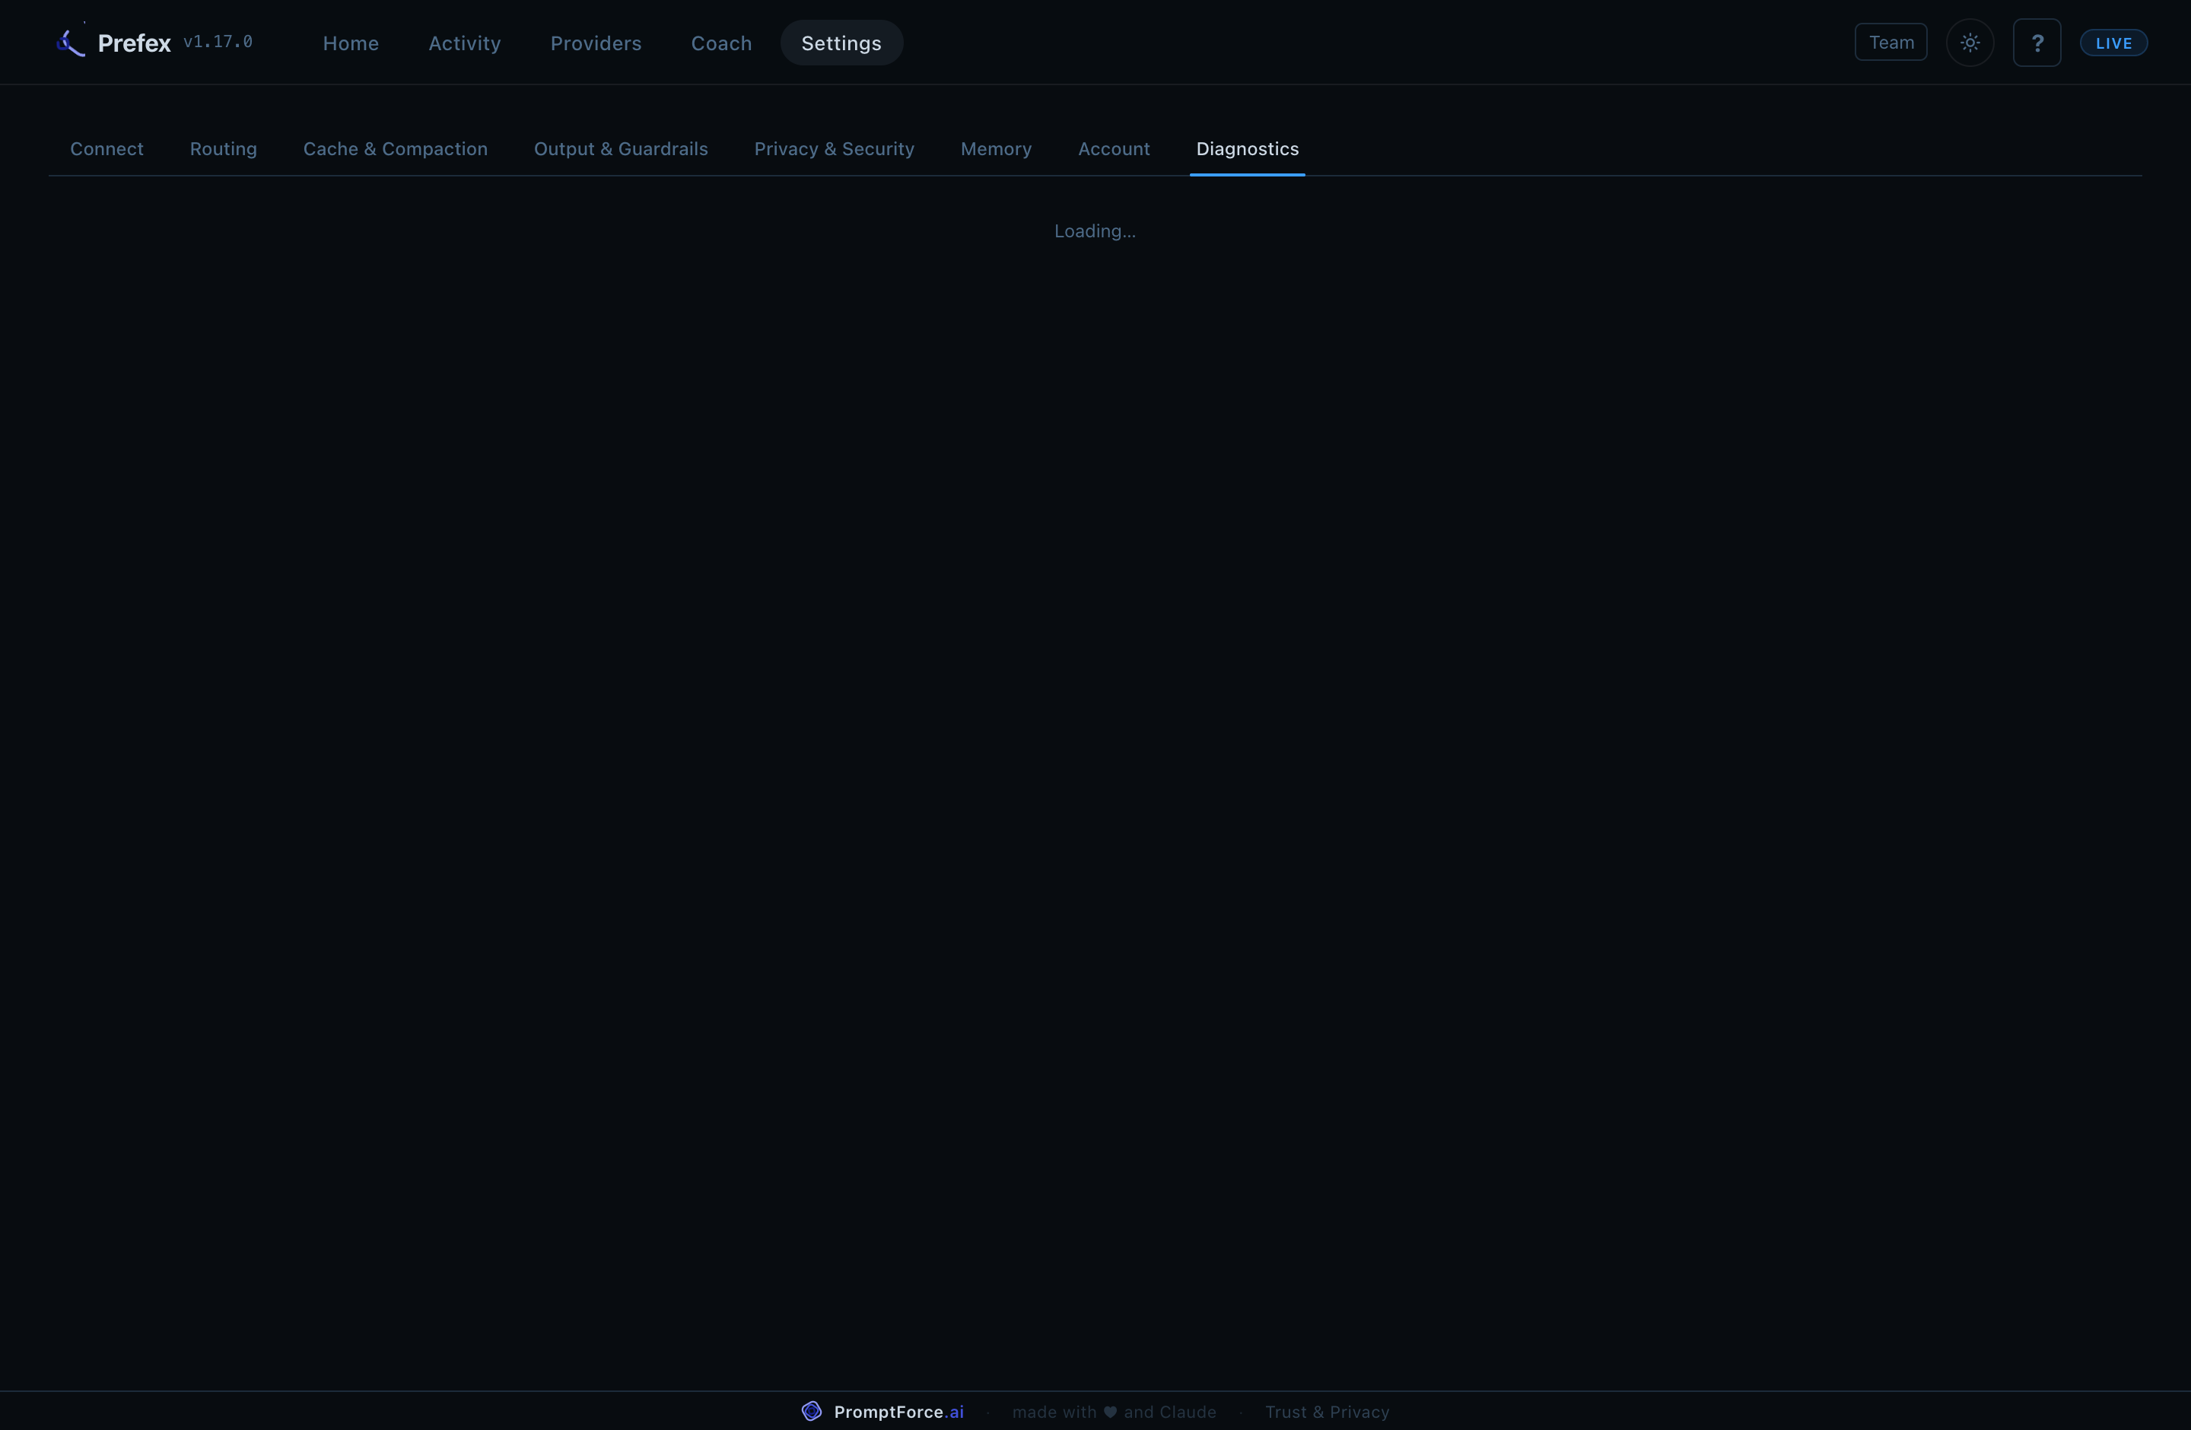2191x1430 pixels.
Task: Open the Coach section
Action: [x=722, y=43]
